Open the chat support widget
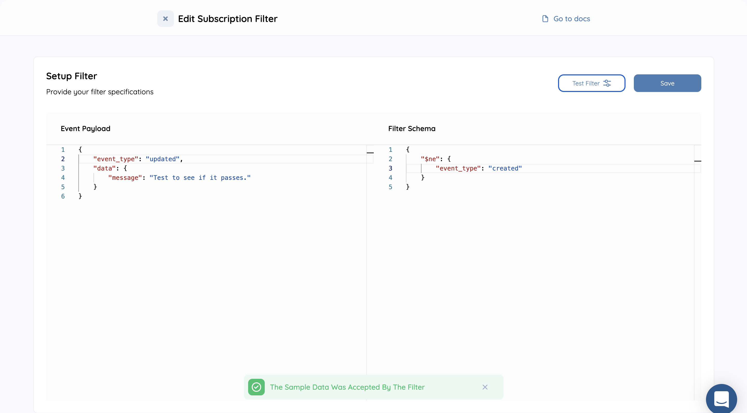This screenshot has height=413, width=747. coord(721,399)
